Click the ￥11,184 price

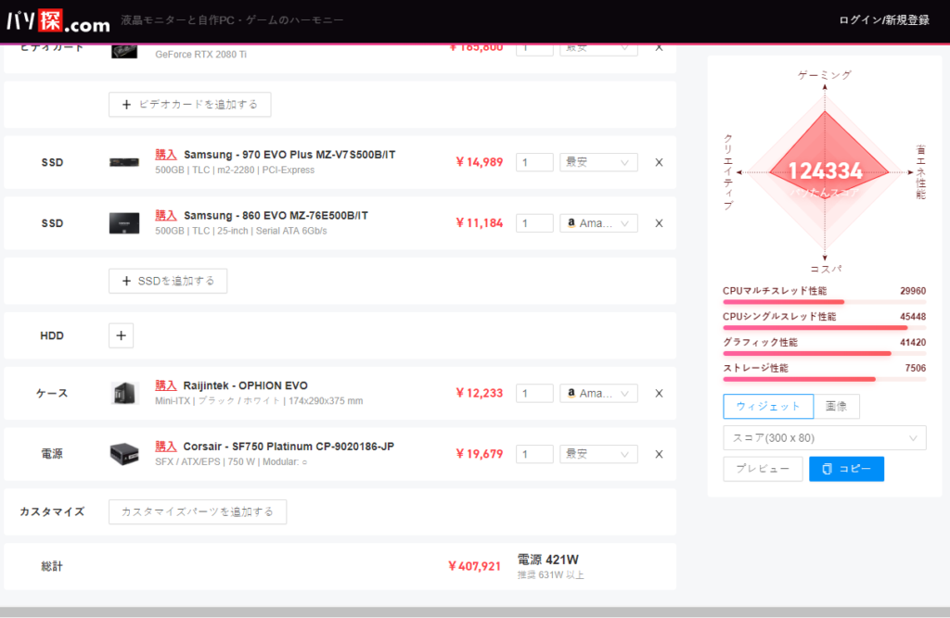point(480,223)
